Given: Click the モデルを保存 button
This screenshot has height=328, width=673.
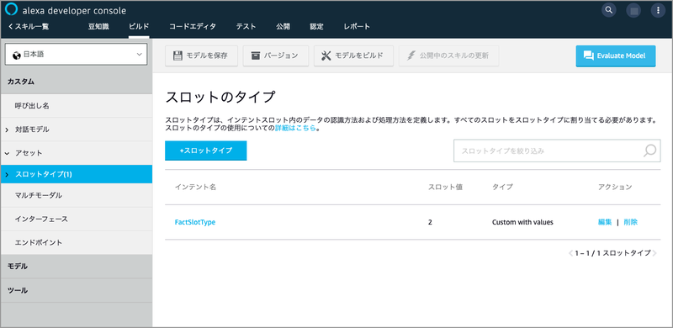Looking at the screenshot, I should pyautogui.click(x=201, y=56).
